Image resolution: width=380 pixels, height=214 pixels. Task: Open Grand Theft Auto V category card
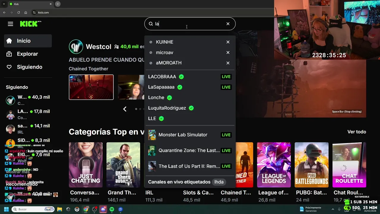pos(123,165)
